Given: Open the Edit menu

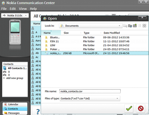Looking at the screenshot, I should [13, 9].
